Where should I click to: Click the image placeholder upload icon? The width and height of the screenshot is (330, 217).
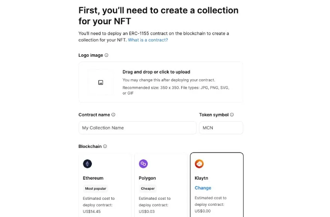(x=100, y=83)
